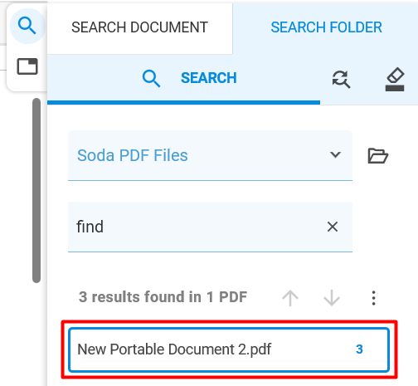
Task: Browse for a folder with the open-folder icon
Action: tap(378, 156)
